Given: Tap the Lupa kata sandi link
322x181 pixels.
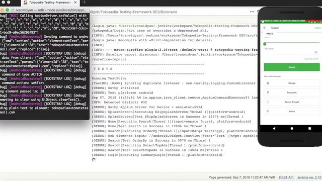Looking at the screenshot, I should pyautogui.click(x=311, y=59).
